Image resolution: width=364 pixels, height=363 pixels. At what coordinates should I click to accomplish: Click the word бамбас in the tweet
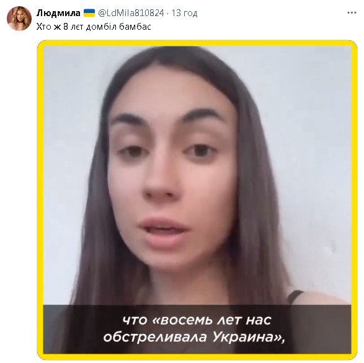click(135, 27)
